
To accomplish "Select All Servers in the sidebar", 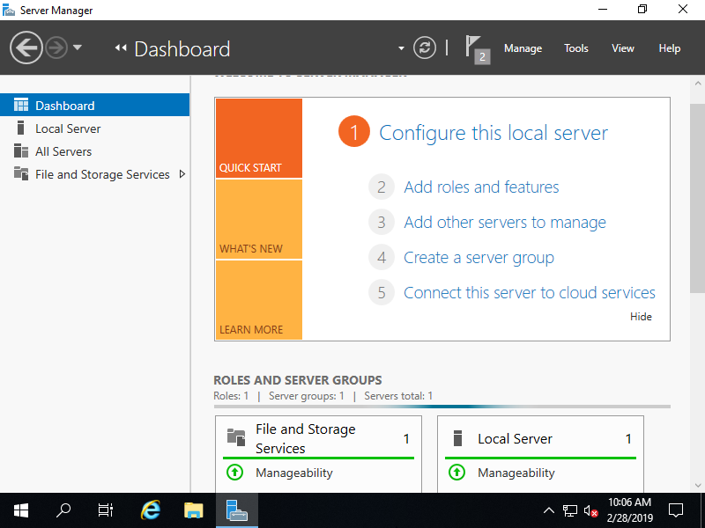I will 63,150.
